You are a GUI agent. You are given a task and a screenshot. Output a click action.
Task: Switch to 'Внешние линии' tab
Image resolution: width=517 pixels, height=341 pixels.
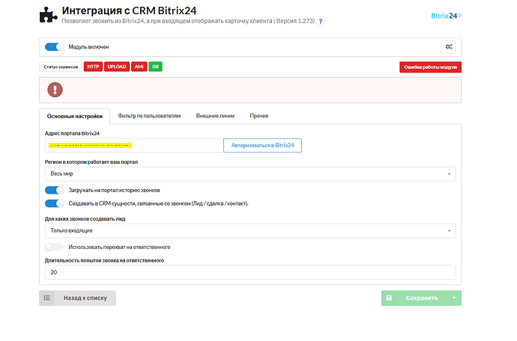[x=215, y=116]
